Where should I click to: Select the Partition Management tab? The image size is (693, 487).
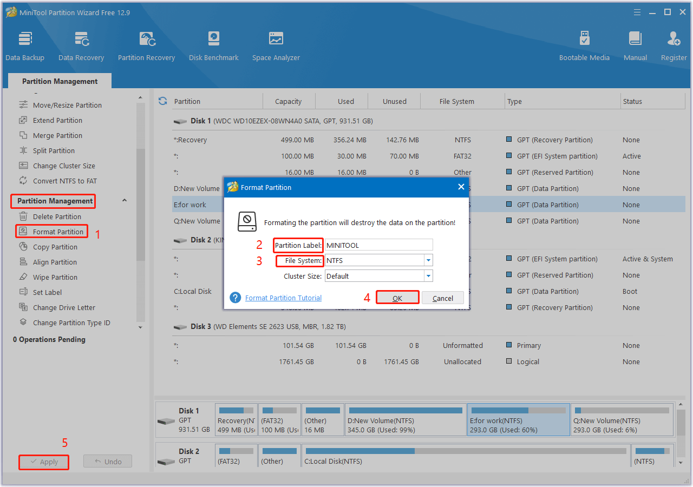(x=60, y=81)
